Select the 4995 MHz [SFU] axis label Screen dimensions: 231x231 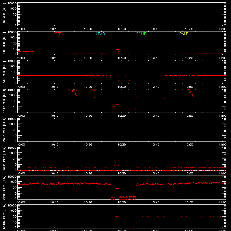pyautogui.click(x=4, y=159)
